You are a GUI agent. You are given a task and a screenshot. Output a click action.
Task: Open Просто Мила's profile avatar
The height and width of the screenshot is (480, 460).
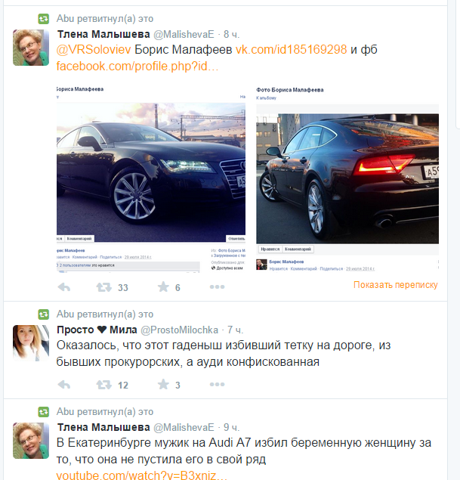pyautogui.click(x=31, y=342)
